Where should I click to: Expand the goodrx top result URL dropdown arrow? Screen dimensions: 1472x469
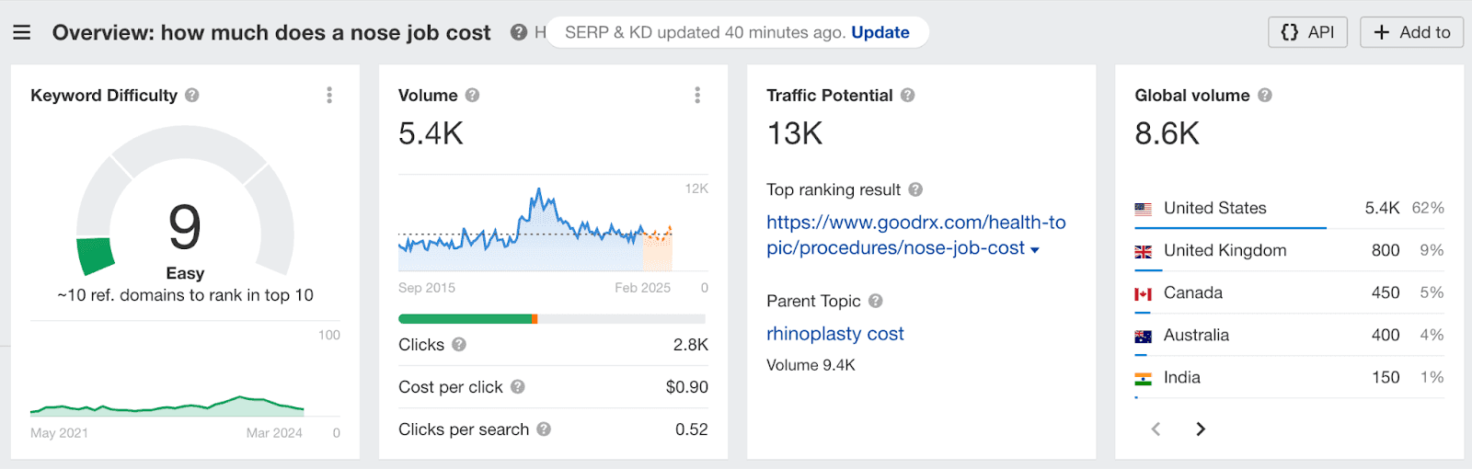pyautogui.click(x=1035, y=250)
